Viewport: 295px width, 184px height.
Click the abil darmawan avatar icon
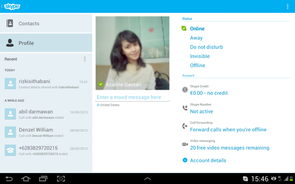coord(10,114)
